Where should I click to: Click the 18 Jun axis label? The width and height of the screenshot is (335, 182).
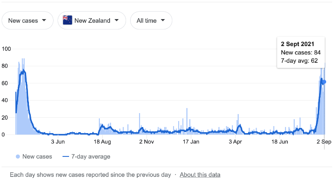(279, 142)
